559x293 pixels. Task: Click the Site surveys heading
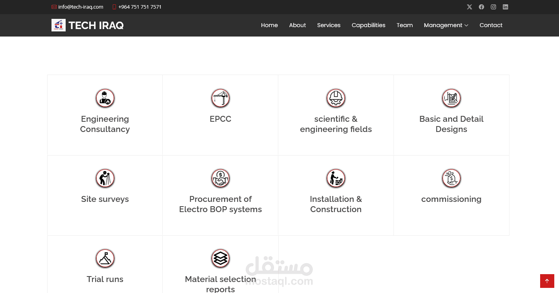[x=105, y=199]
